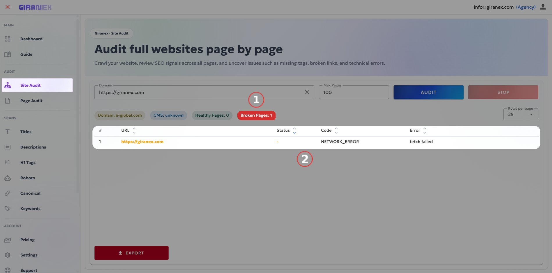Open the Robots scan
This screenshot has width=552, height=273.
point(37,178)
